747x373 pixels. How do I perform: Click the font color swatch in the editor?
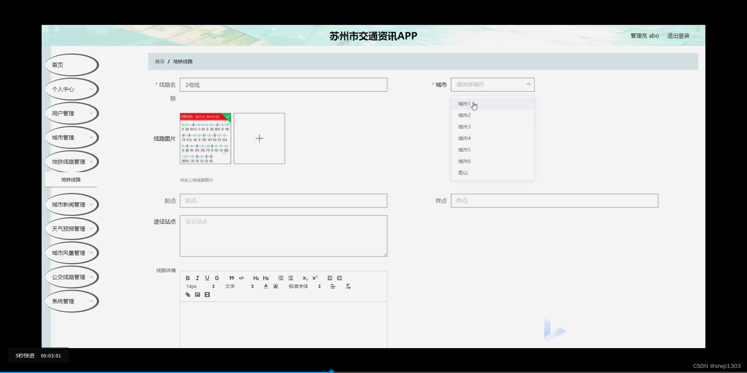(x=266, y=286)
